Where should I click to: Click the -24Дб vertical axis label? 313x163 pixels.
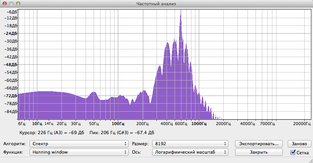click(10, 34)
